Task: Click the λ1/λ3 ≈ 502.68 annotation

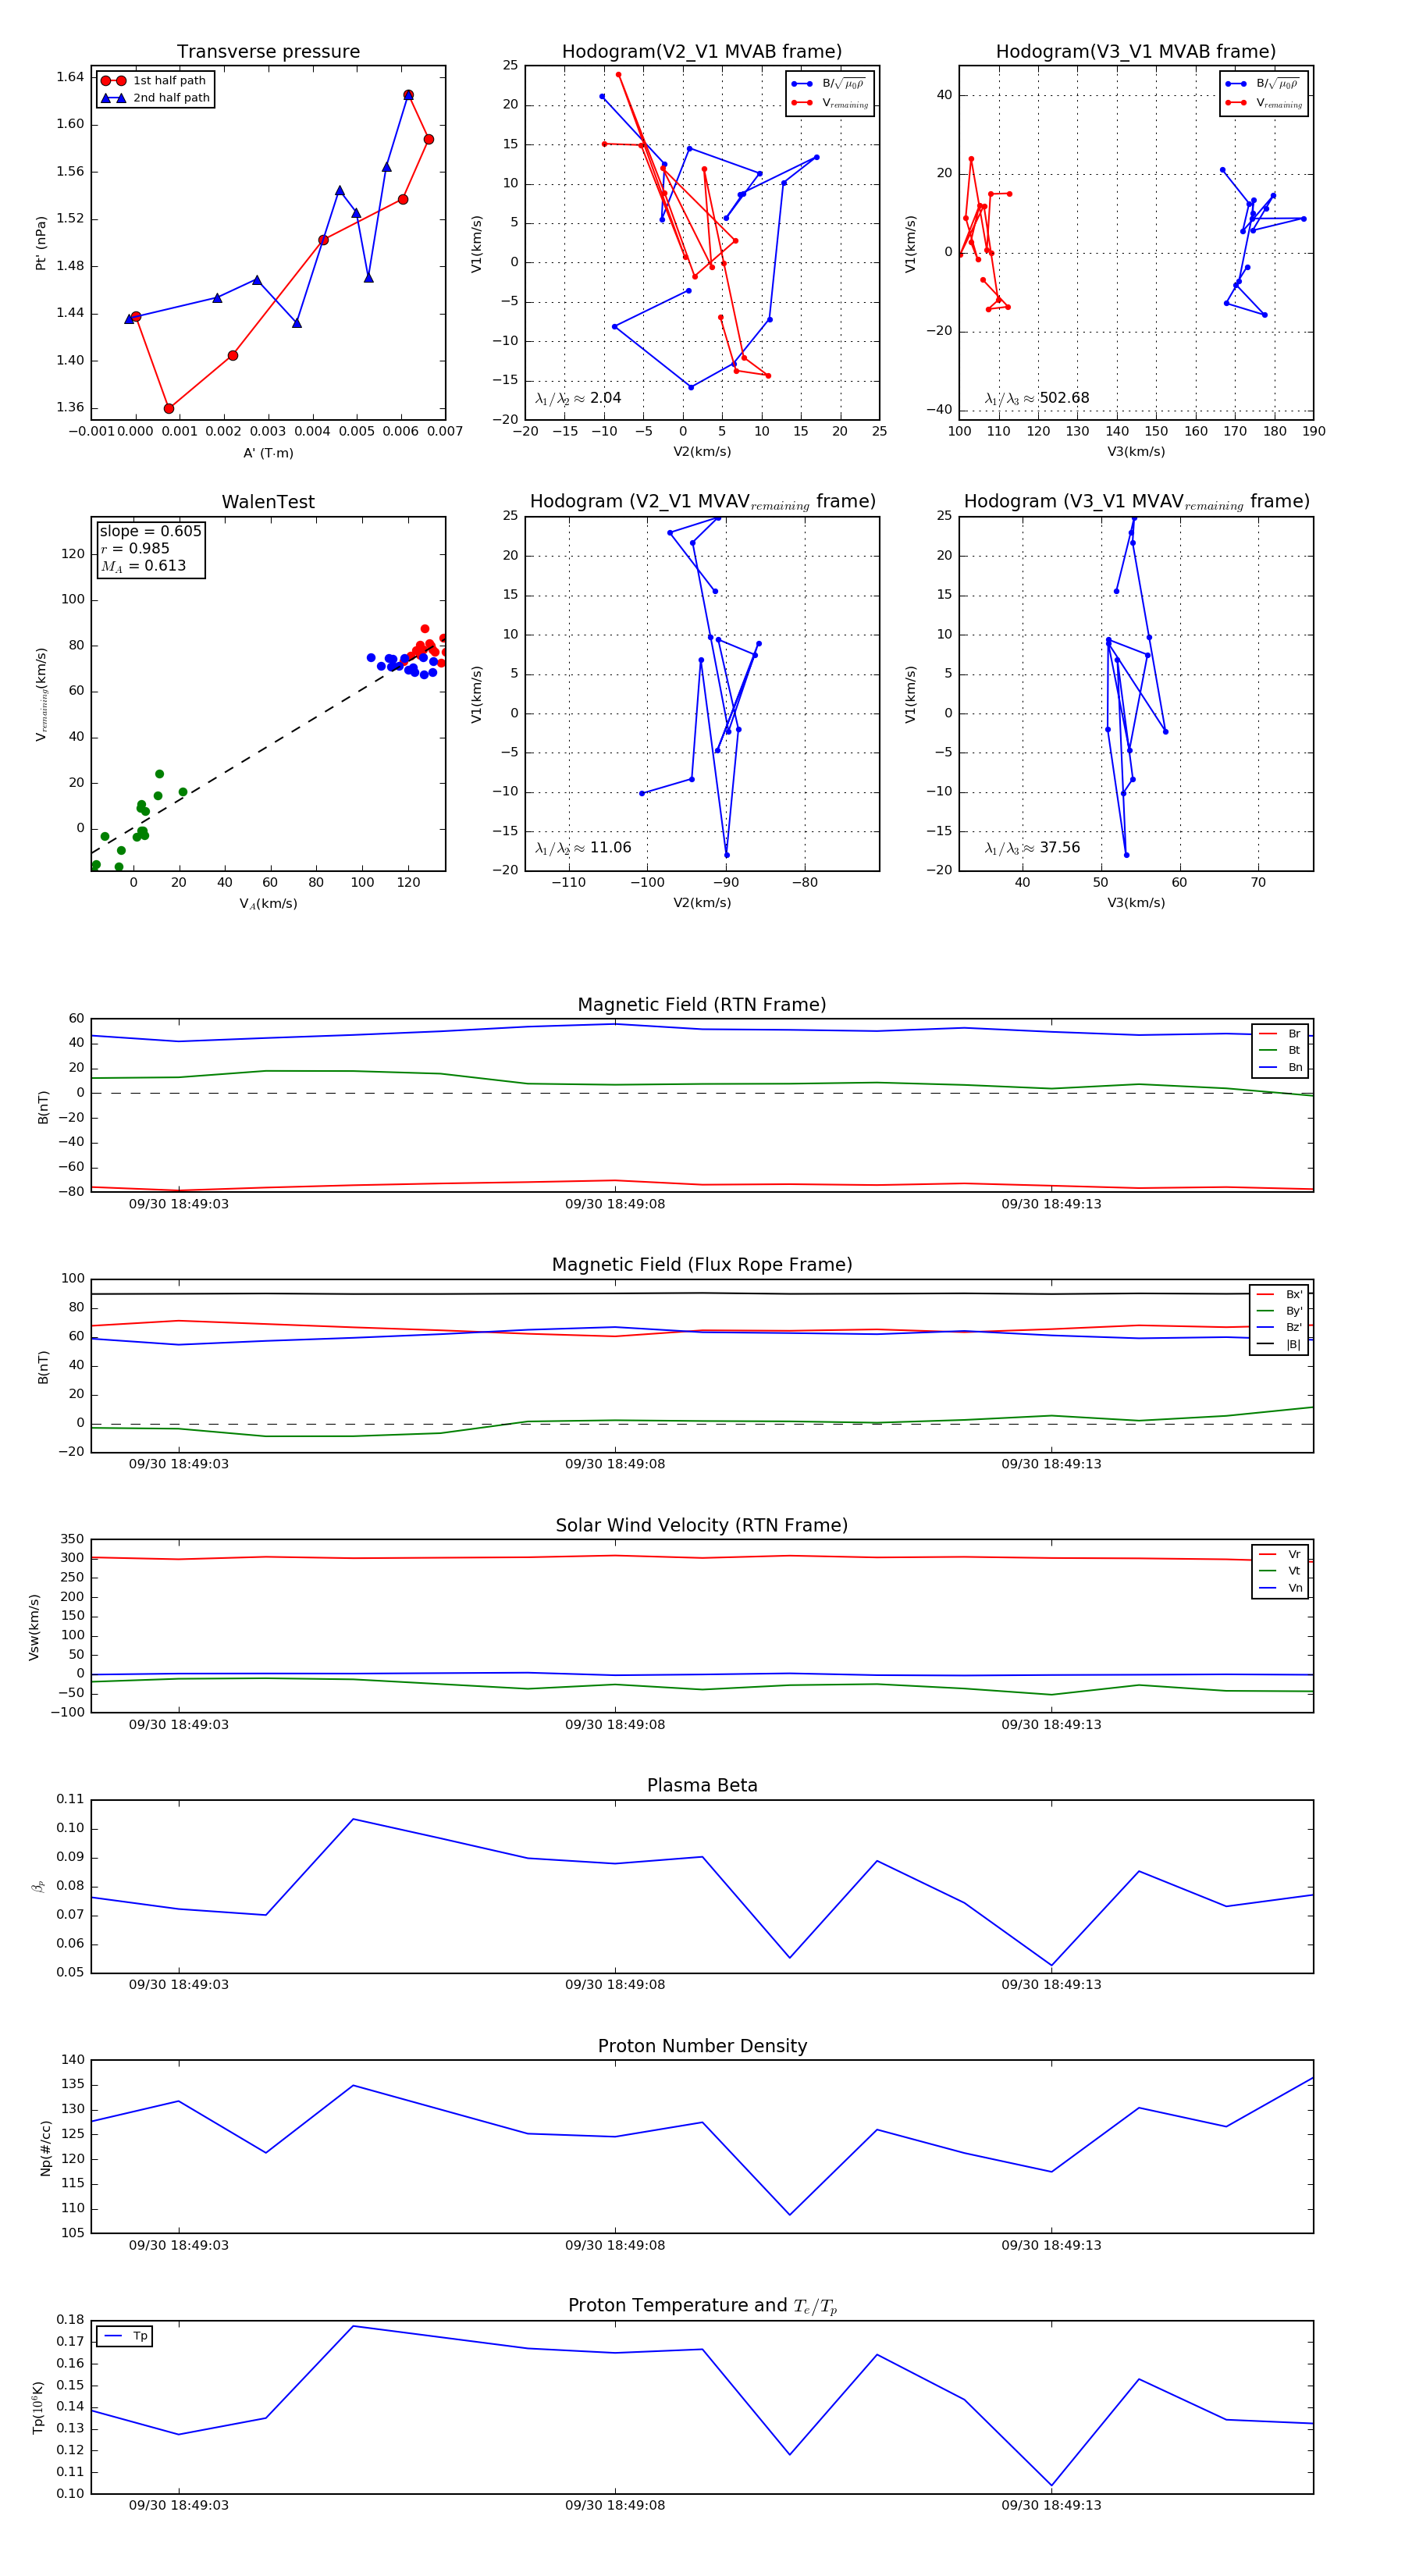Action: 1037,398
